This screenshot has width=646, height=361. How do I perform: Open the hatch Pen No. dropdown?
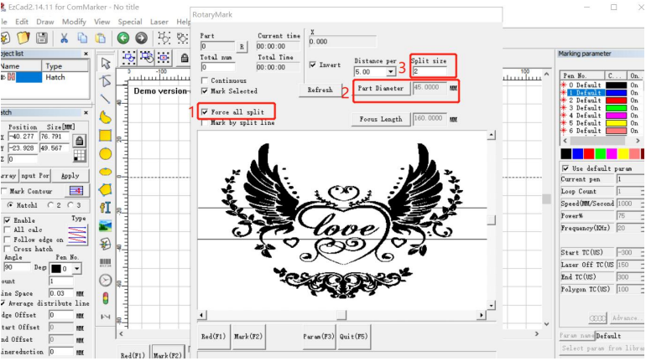click(x=76, y=268)
